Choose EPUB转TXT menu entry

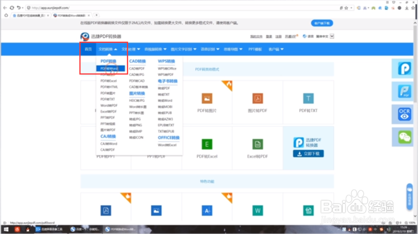tap(166, 125)
